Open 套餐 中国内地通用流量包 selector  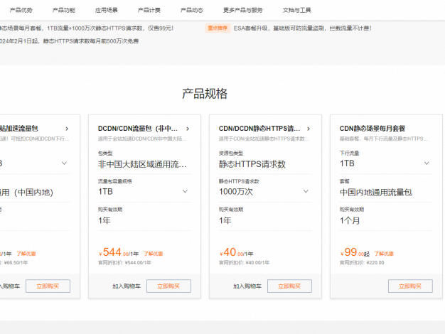coord(385,191)
